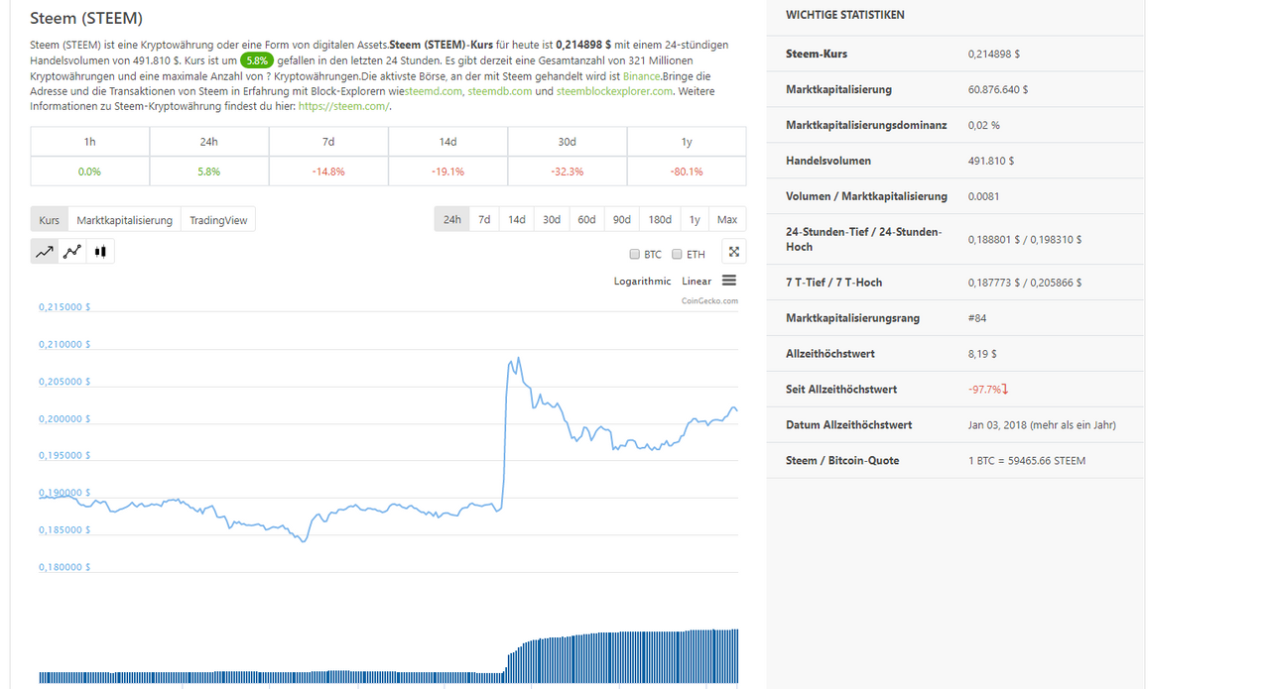Switch chart scale to Linear
1270x689 pixels.
[697, 282]
